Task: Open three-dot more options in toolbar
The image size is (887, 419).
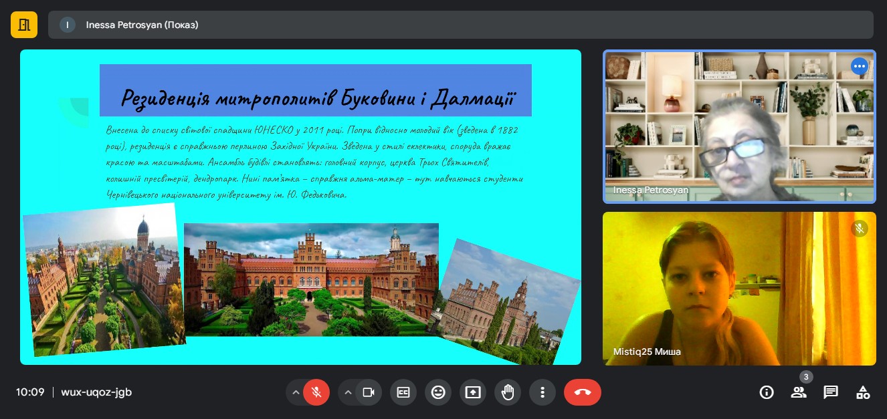Action: (543, 392)
